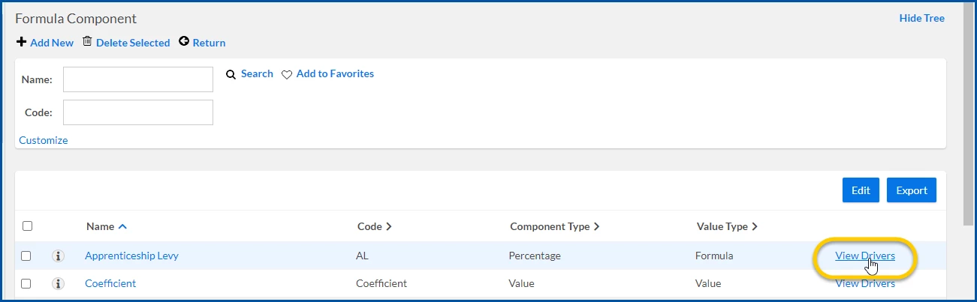Viewport: 977px width, 302px height.
Task: Focus the Name search input field
Action: 138,79
